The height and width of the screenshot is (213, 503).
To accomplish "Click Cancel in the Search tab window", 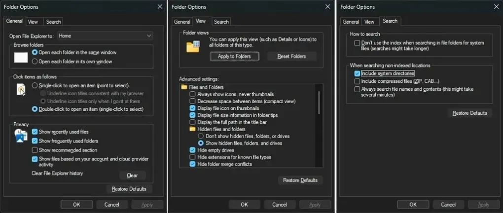I will [x=448, y=204].
